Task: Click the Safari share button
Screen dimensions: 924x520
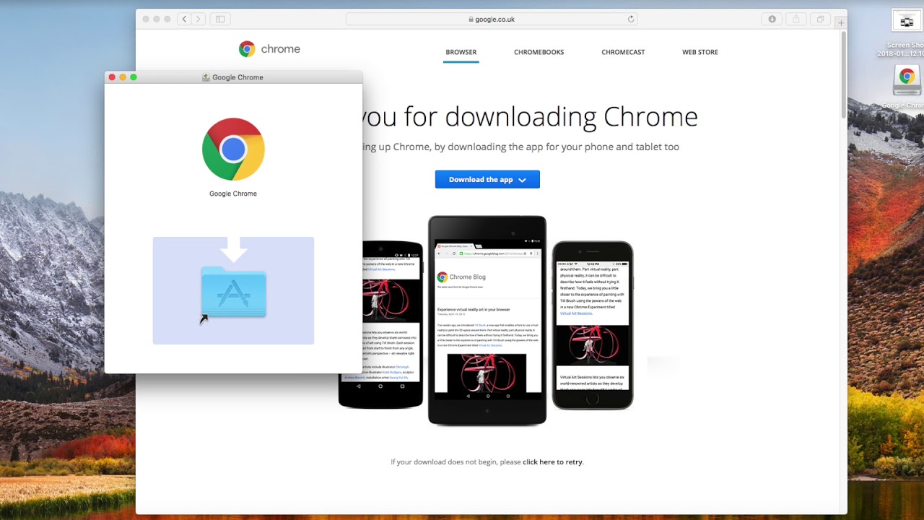Action: (796, 19)
